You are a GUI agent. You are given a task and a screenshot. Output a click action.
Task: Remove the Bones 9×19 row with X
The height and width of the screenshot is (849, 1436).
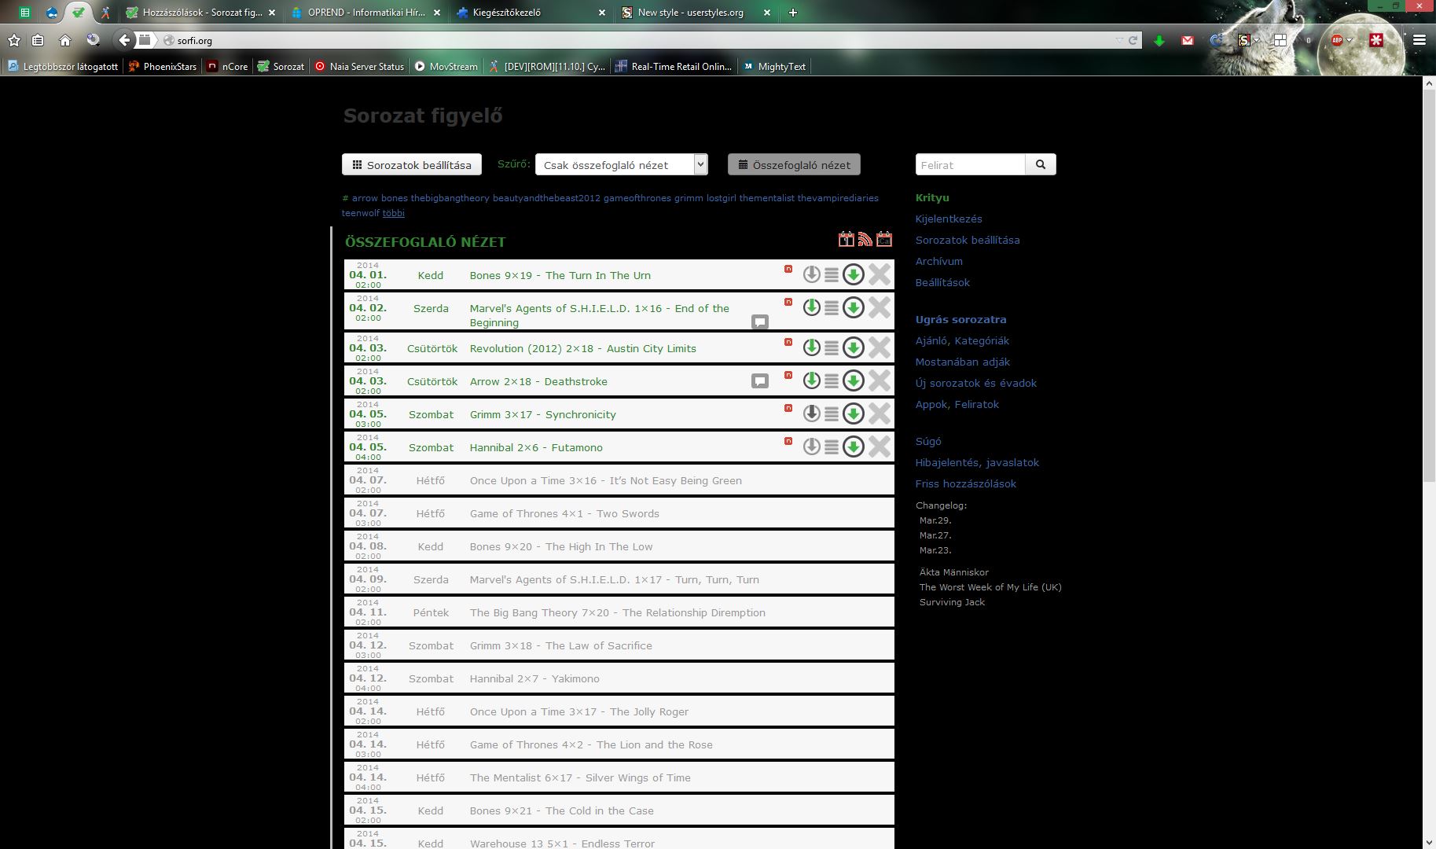[880, 274]
